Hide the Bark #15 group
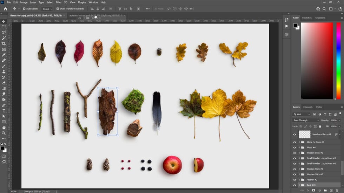344x193 pixels. pos(295,185)
